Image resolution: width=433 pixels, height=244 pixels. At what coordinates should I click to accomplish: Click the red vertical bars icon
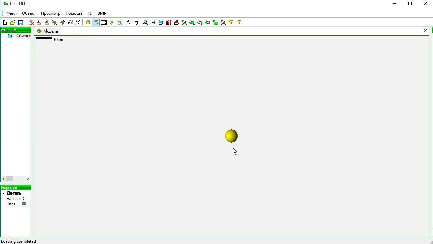click(169, 23)
